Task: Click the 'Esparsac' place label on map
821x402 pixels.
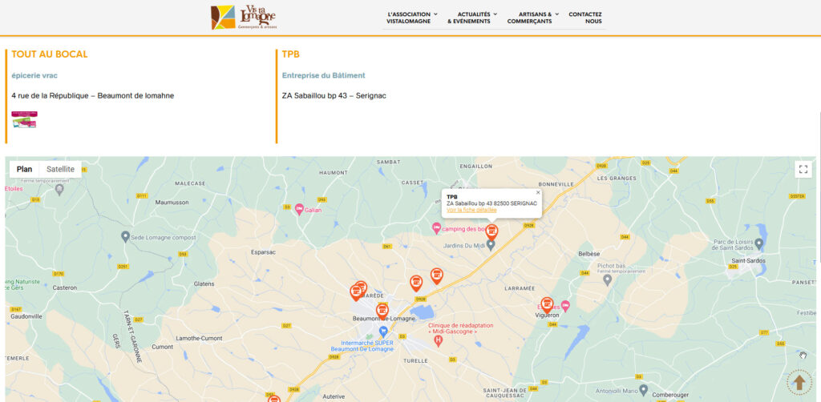Action: coord(264,252)
